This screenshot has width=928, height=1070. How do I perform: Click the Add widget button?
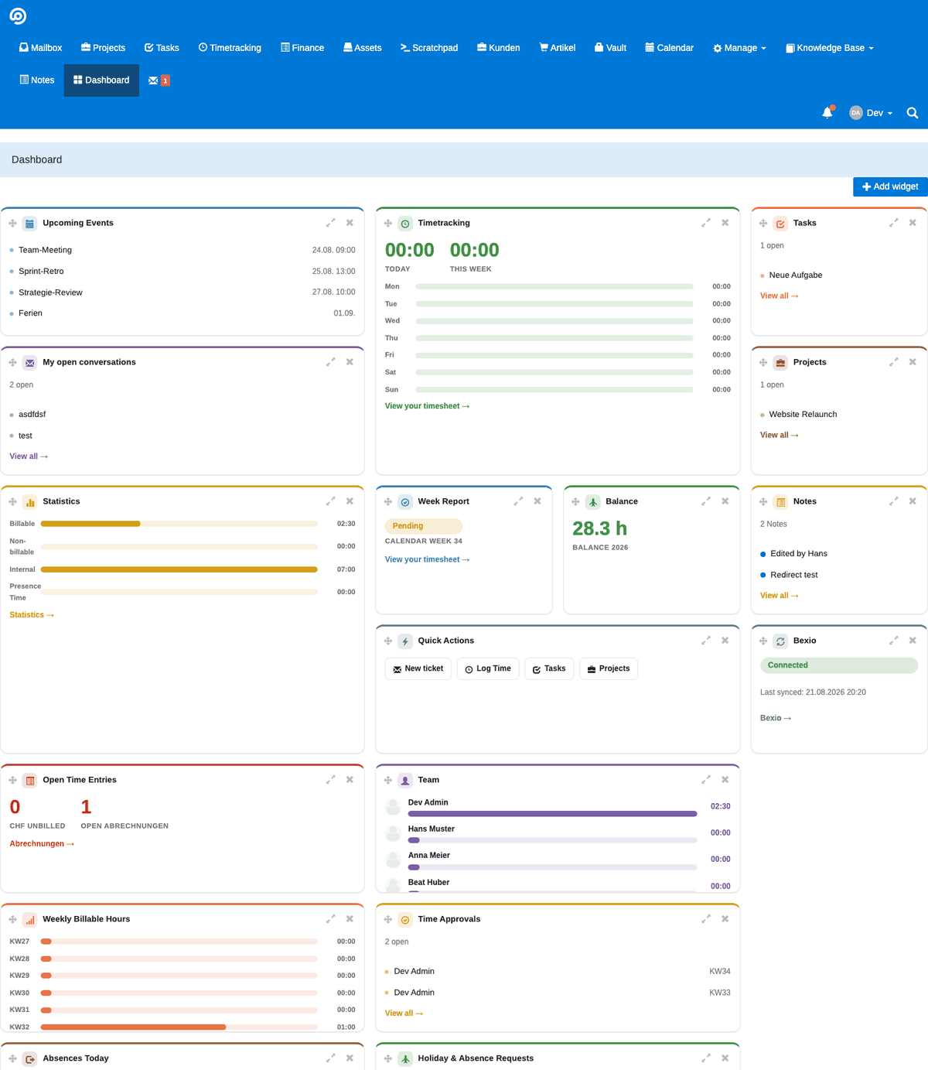click(890, 186)
